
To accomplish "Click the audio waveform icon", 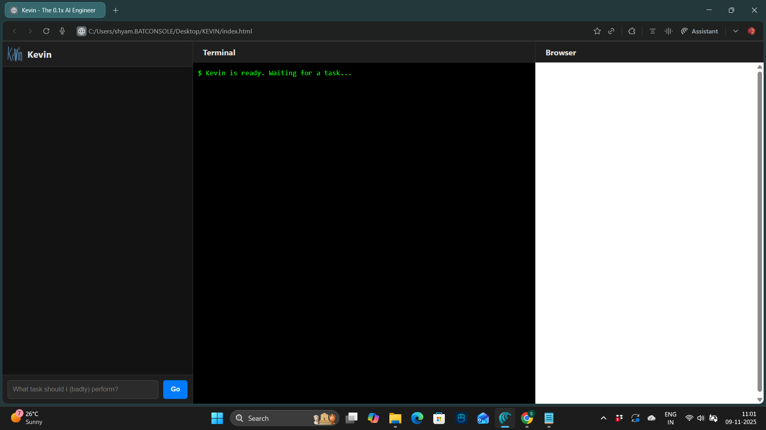I will (669, 31).
